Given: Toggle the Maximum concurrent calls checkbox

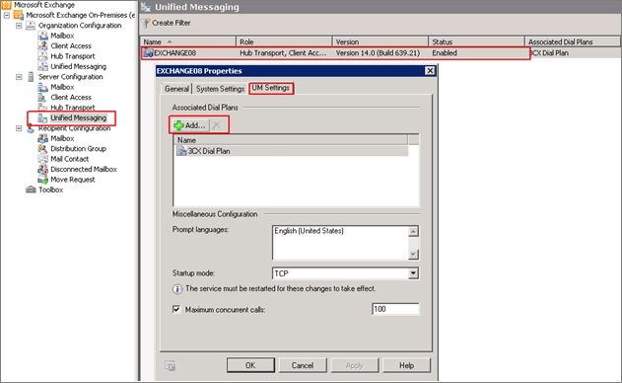Looking at the screenshot, I should (176, 309).
